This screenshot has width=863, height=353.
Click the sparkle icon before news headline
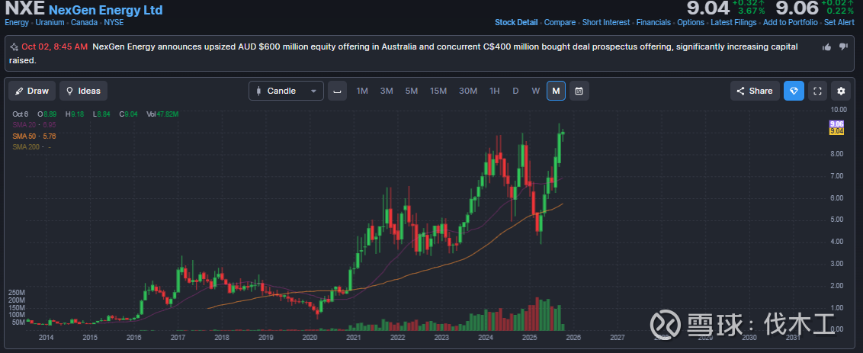pyautogui.click(x=14, y=47)
